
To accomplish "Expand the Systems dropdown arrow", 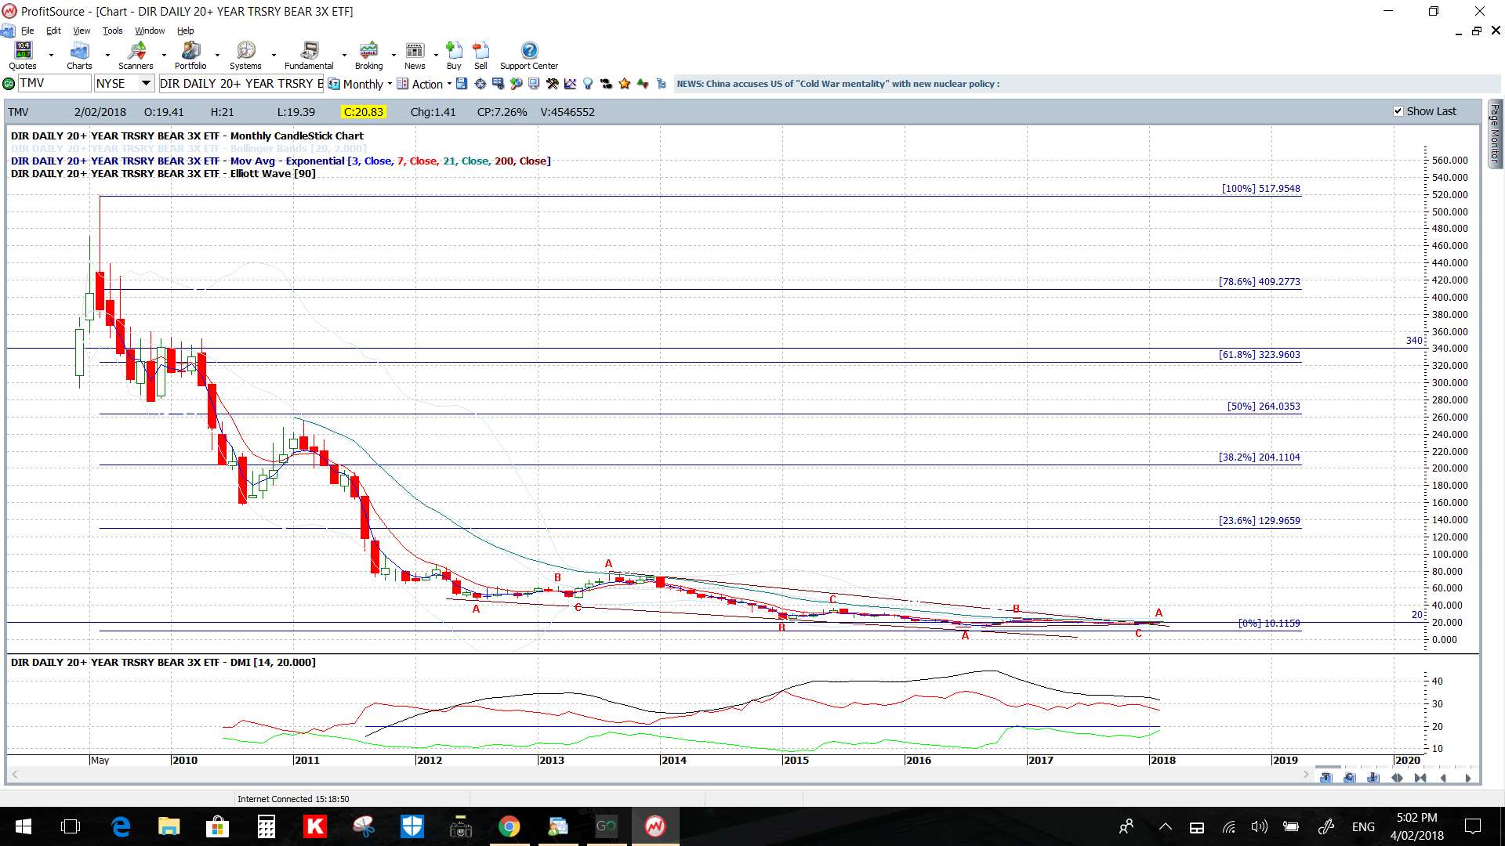I will (x=274, y=56).
